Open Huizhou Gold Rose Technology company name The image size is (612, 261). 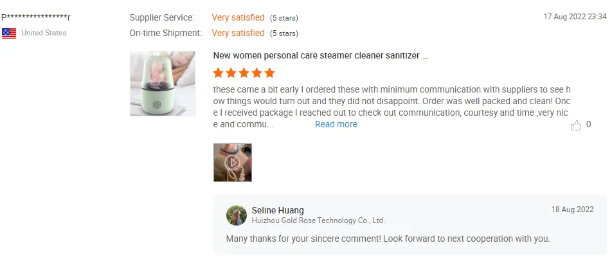tap(318, 221)
